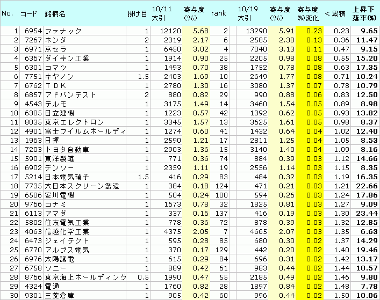Click stock code 6954
The height and width of the screenshot is (300, 380).
pyautogui.click(x=33, y=31)
